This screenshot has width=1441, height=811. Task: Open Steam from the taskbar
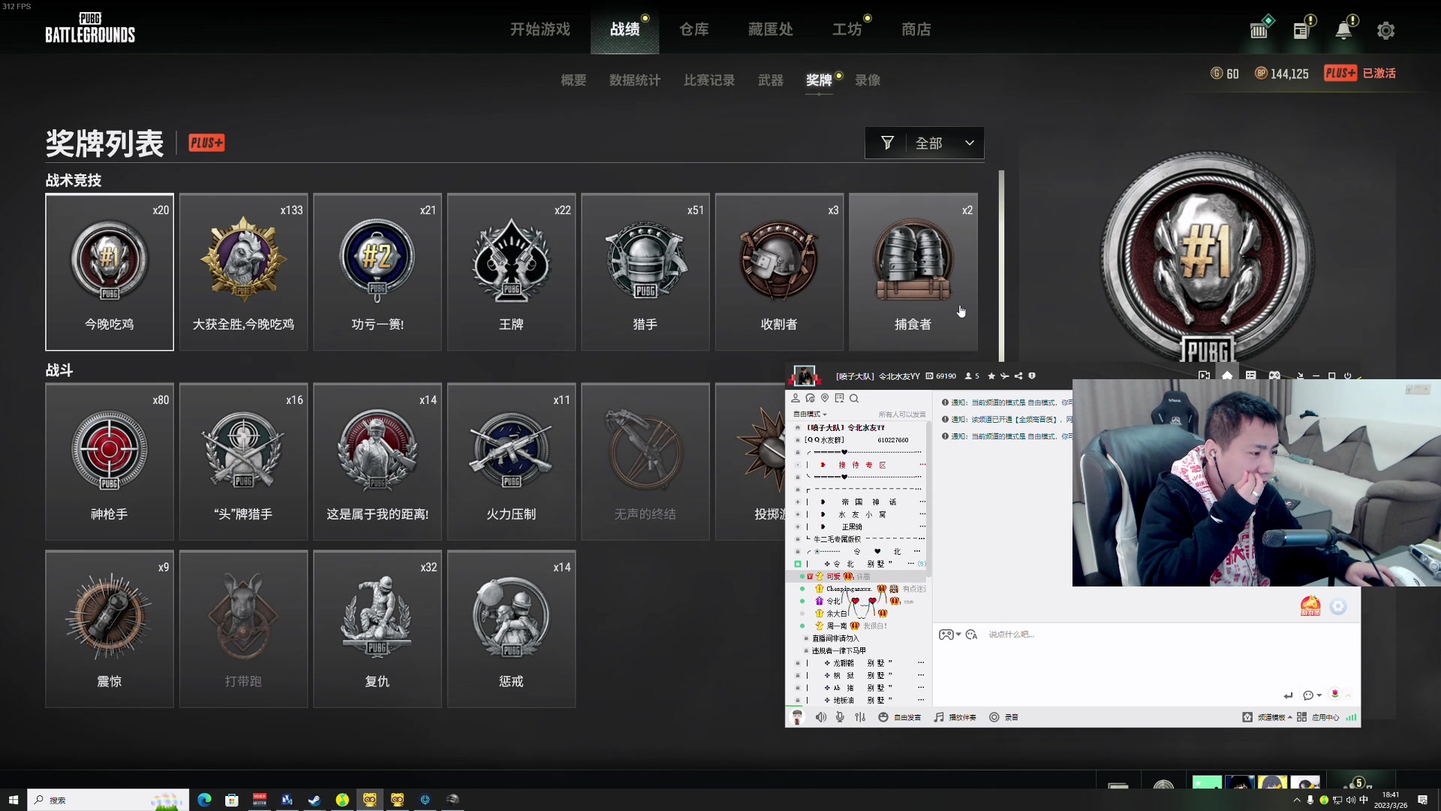pos(314,800)
